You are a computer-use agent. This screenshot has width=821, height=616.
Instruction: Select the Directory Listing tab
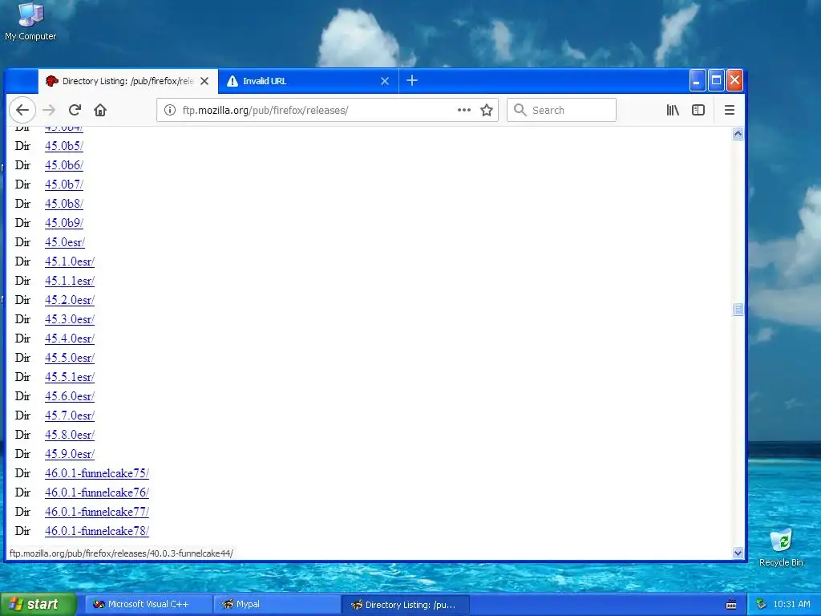click(x=127, y=81)
